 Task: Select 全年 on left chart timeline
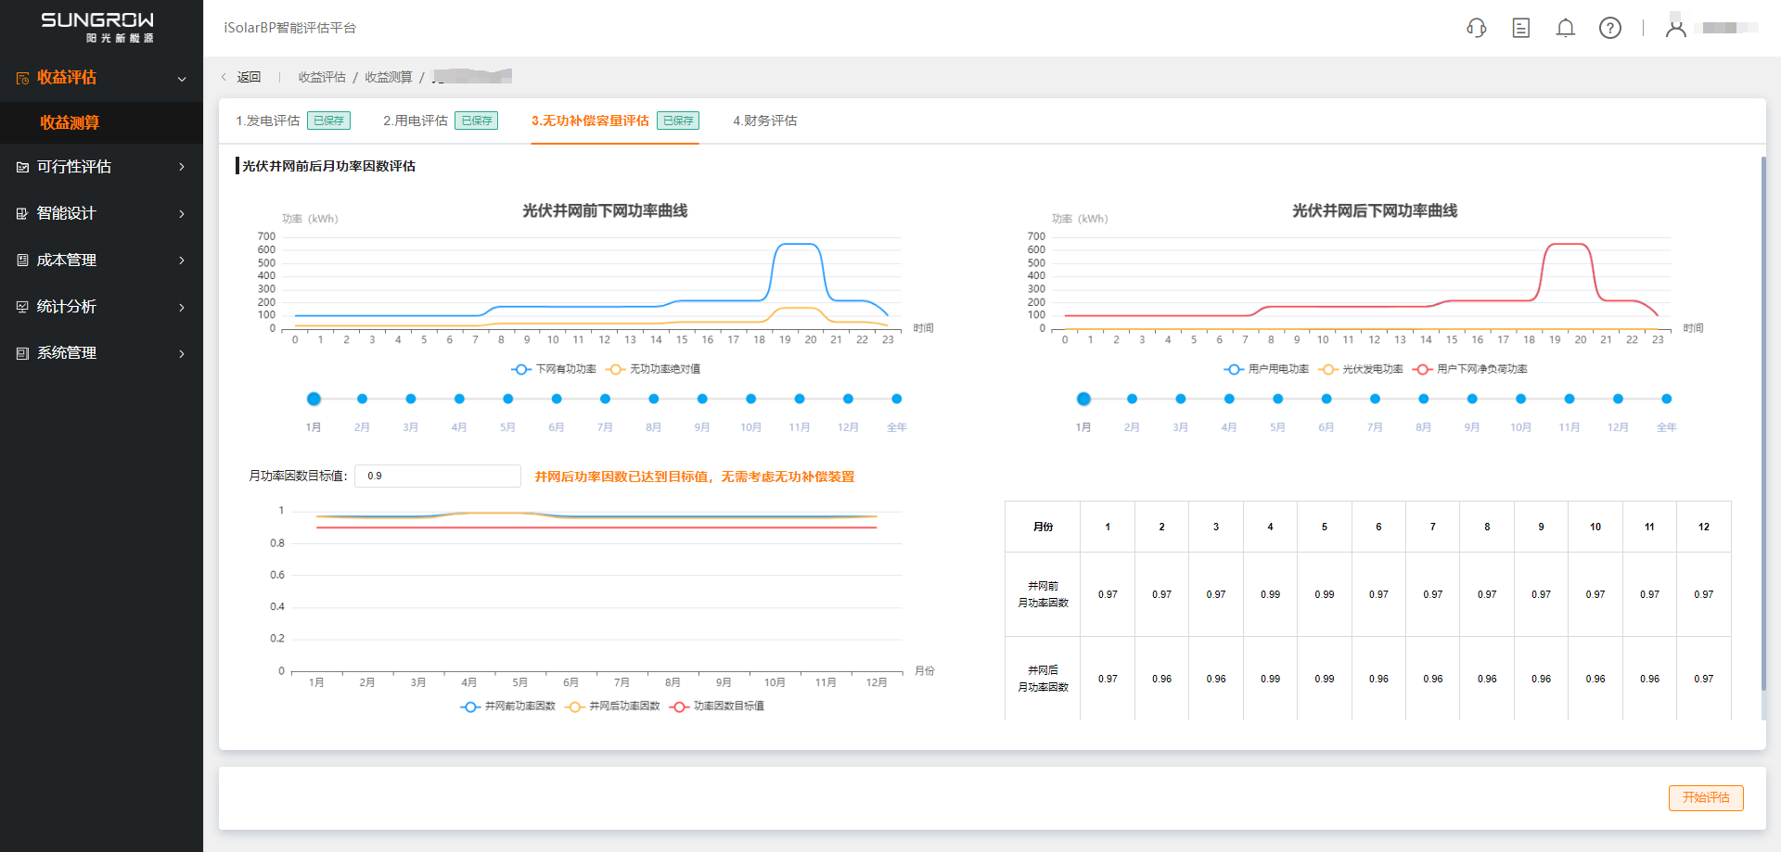point(896,399)
